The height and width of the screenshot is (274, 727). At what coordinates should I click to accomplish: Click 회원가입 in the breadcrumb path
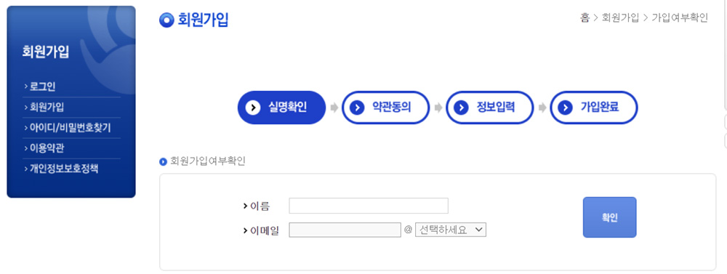pos(620,18)
